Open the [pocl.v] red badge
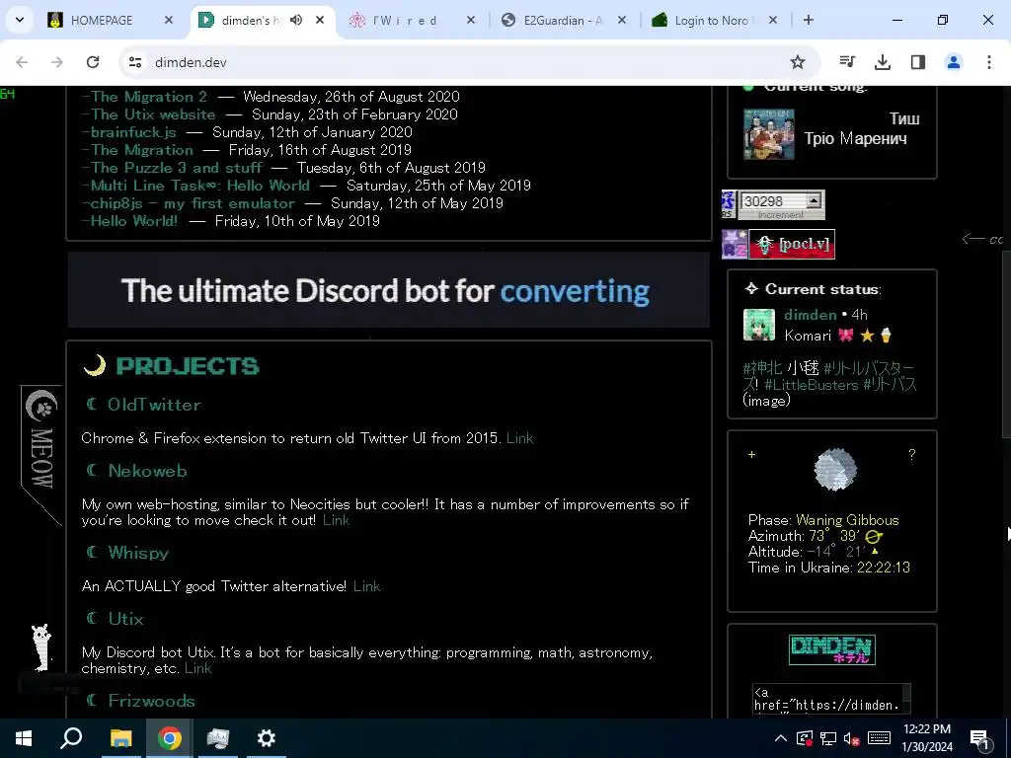The height and width of the screenshot is (758, 1011). 792,245
